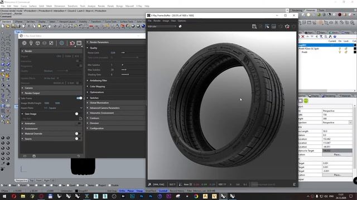The height and width of the screenshot is (200, 357).
Task: Toggle Osnap in Rhino status bar
Action: tap(139, 191)
